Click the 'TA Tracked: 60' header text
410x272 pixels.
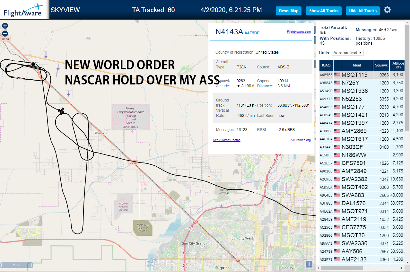point(153,10)
